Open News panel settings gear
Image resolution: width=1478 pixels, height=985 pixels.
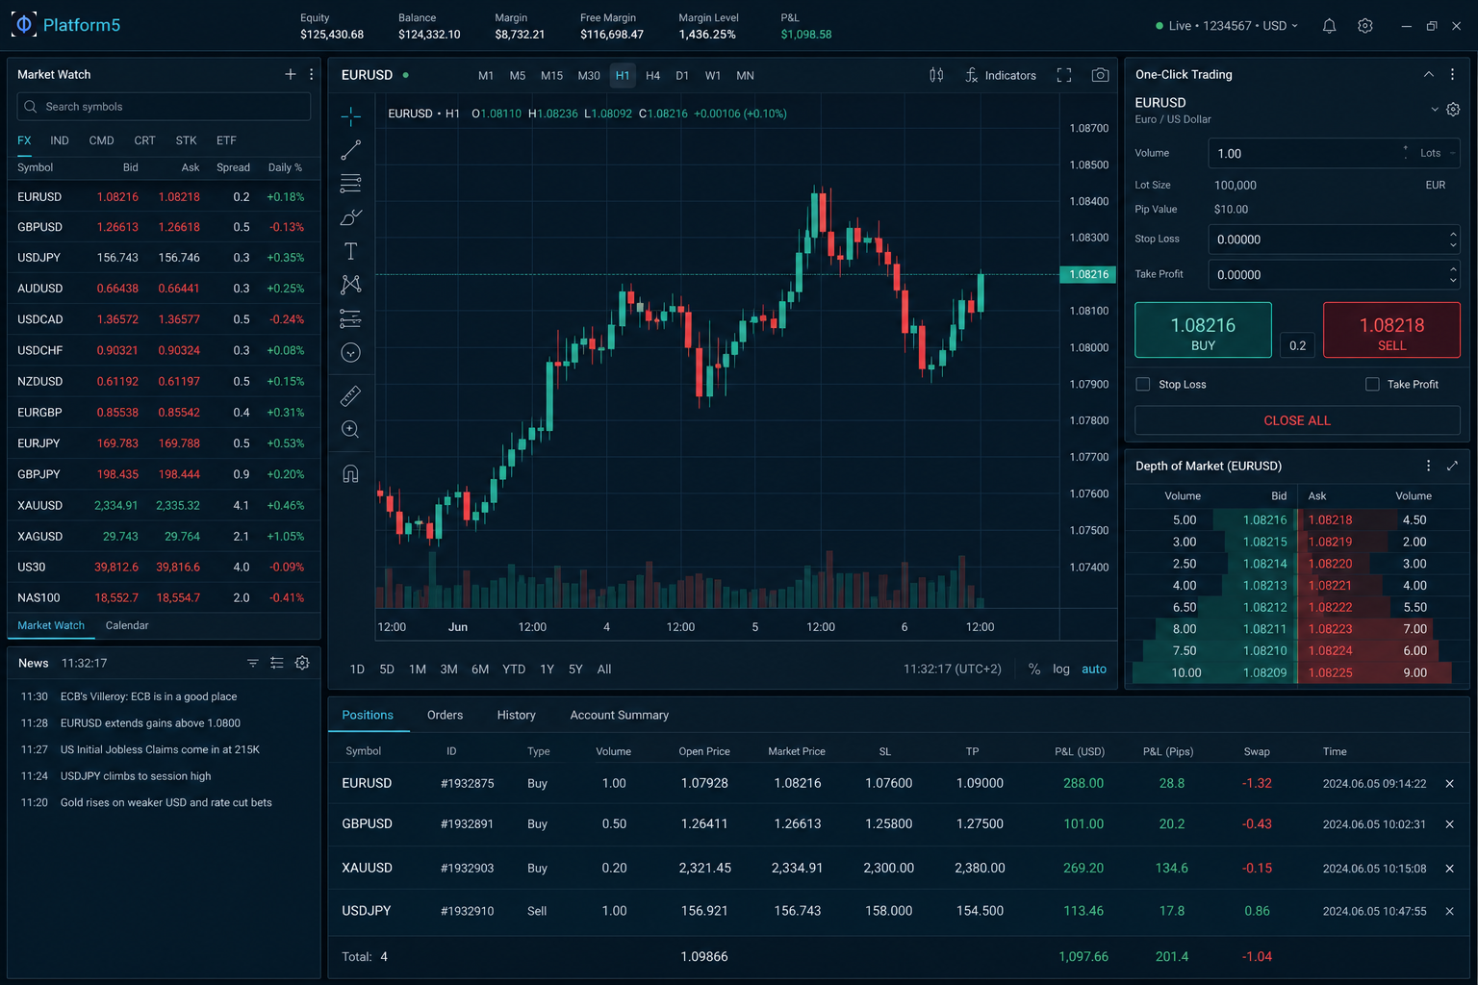pos(302,663)
